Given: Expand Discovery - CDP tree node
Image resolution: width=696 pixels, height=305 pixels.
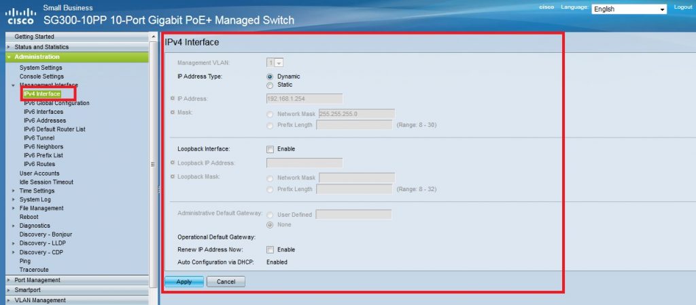Looking at the screenshot, I should tap(14, 252).
